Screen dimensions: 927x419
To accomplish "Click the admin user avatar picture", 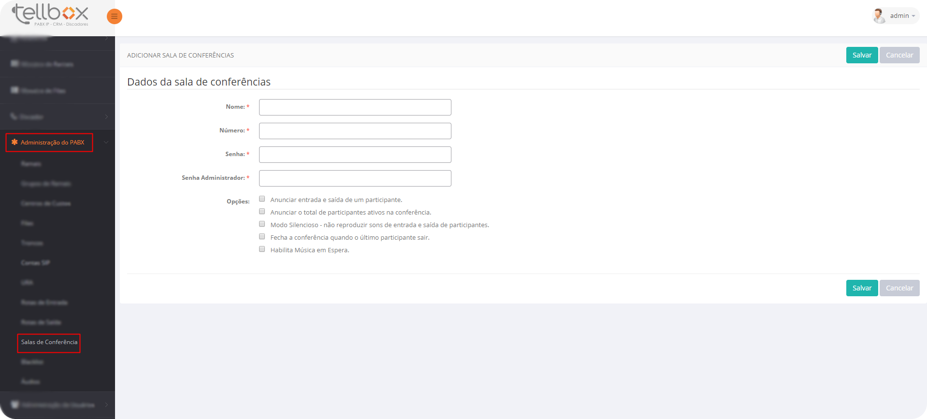I will [x=879, y=16].
